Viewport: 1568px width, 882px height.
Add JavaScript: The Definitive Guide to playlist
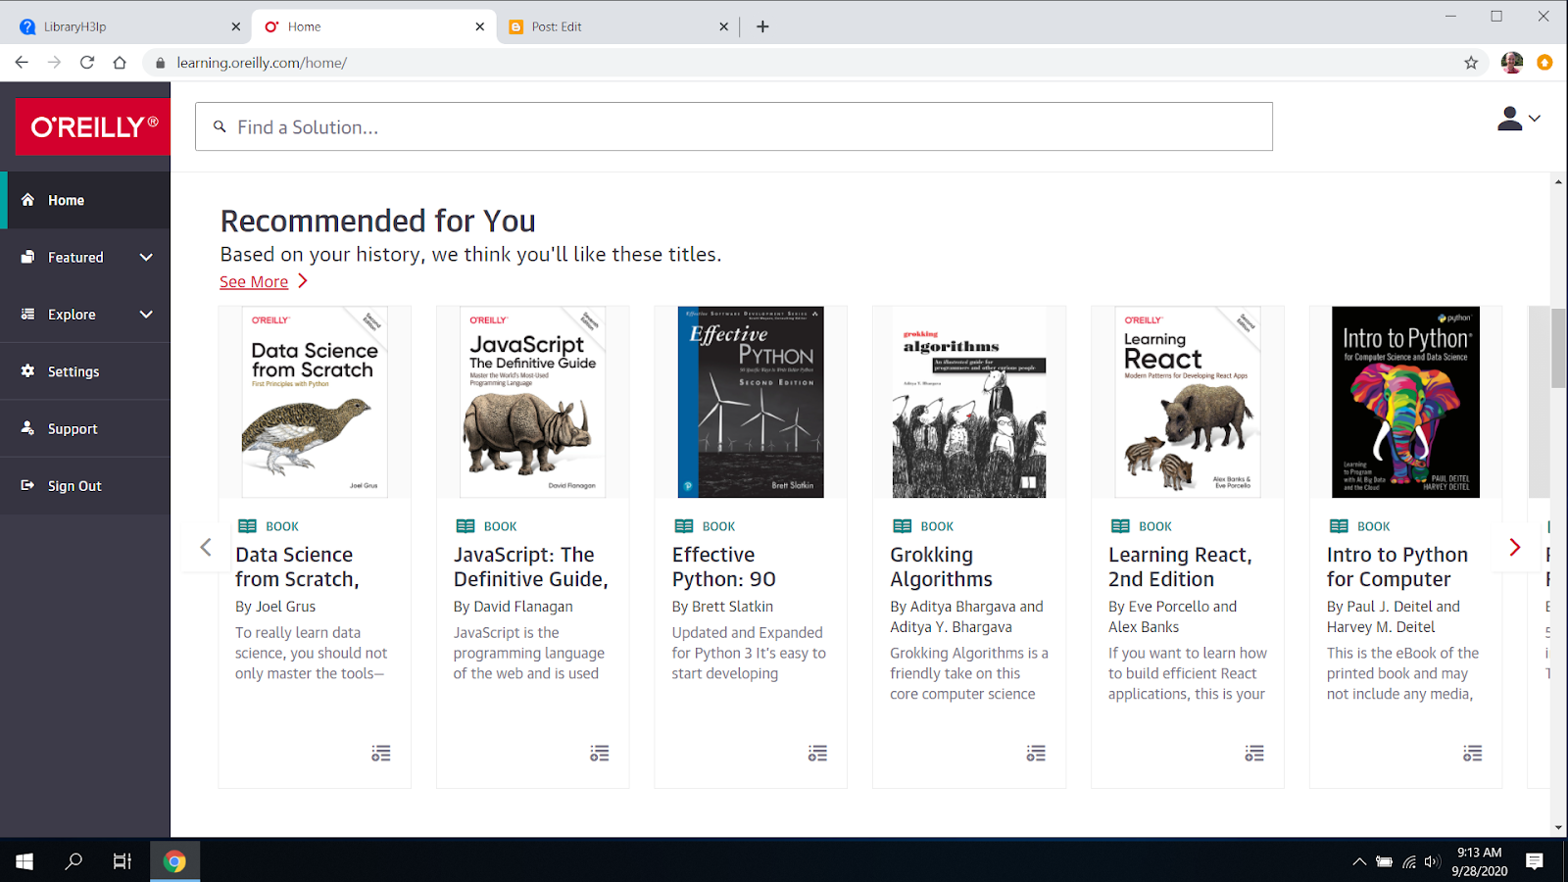point(600,753)
